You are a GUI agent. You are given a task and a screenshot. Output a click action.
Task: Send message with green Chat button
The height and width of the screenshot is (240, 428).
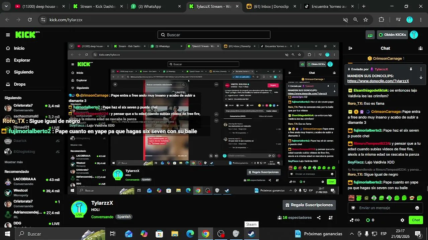coord(416,220)
